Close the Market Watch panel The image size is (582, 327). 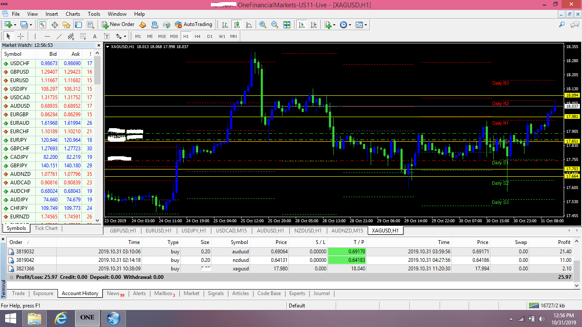pos(99,45)
